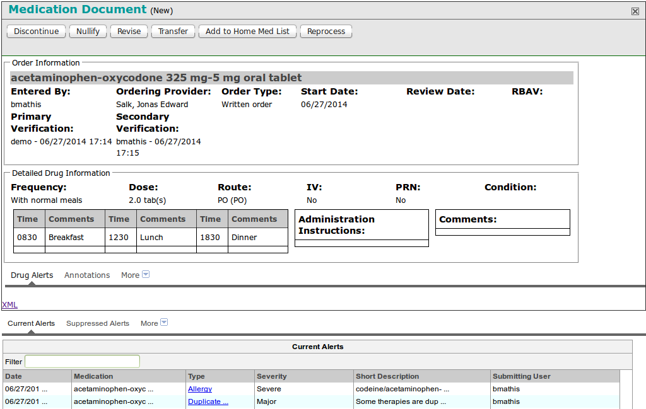Expand More dropdown beside Suppressed Alerts
The width and height of the screenshot is (646, 409).
(x=154, y=323)
